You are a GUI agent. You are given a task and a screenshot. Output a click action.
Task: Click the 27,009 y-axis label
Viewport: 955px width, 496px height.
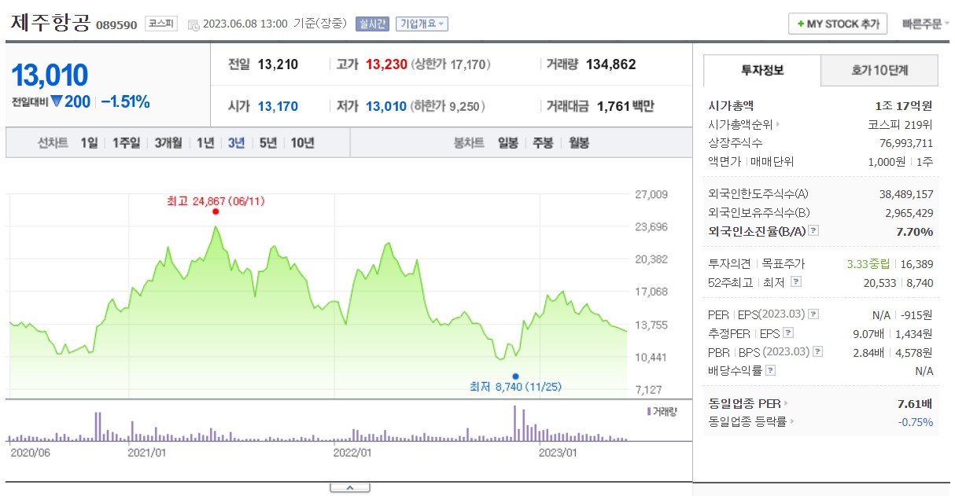click(x=651, y=195)
